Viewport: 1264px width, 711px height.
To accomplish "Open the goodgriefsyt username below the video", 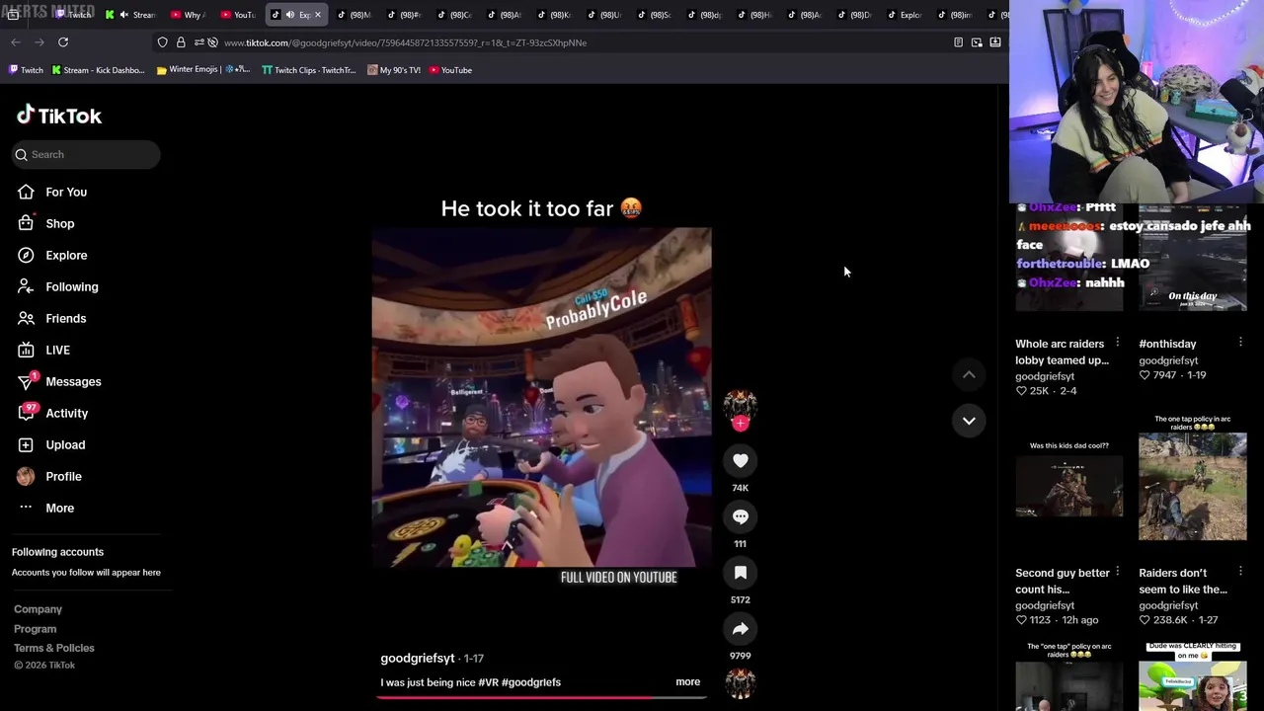I will [x=418, y=659].
